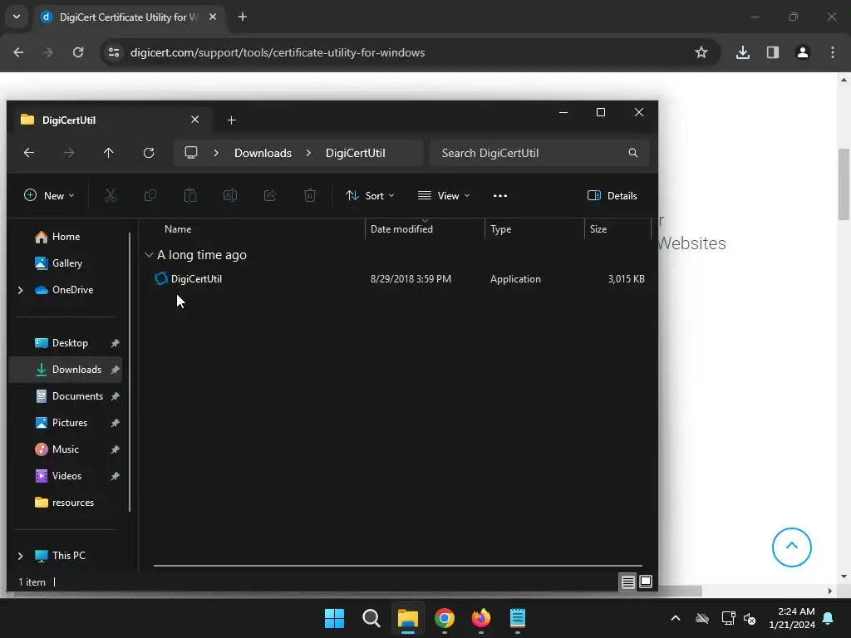This screenshot has width=851, height=638.
Task: Open Windows Start menu
Action: coord(334,618)
